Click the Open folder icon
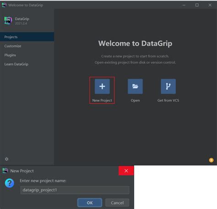The height and width of the screenshot is (209, 217). (135, 86)
